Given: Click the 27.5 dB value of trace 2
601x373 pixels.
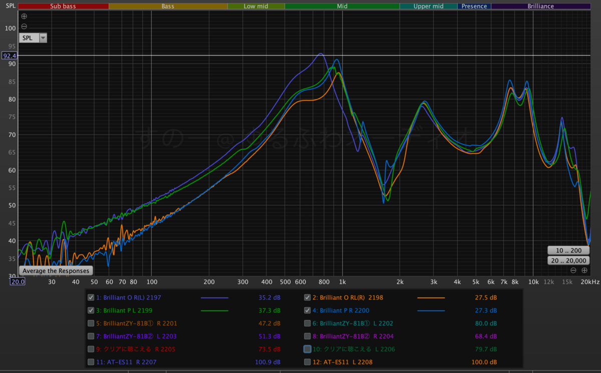Looking at the screenshot, I should coord(486,297).
